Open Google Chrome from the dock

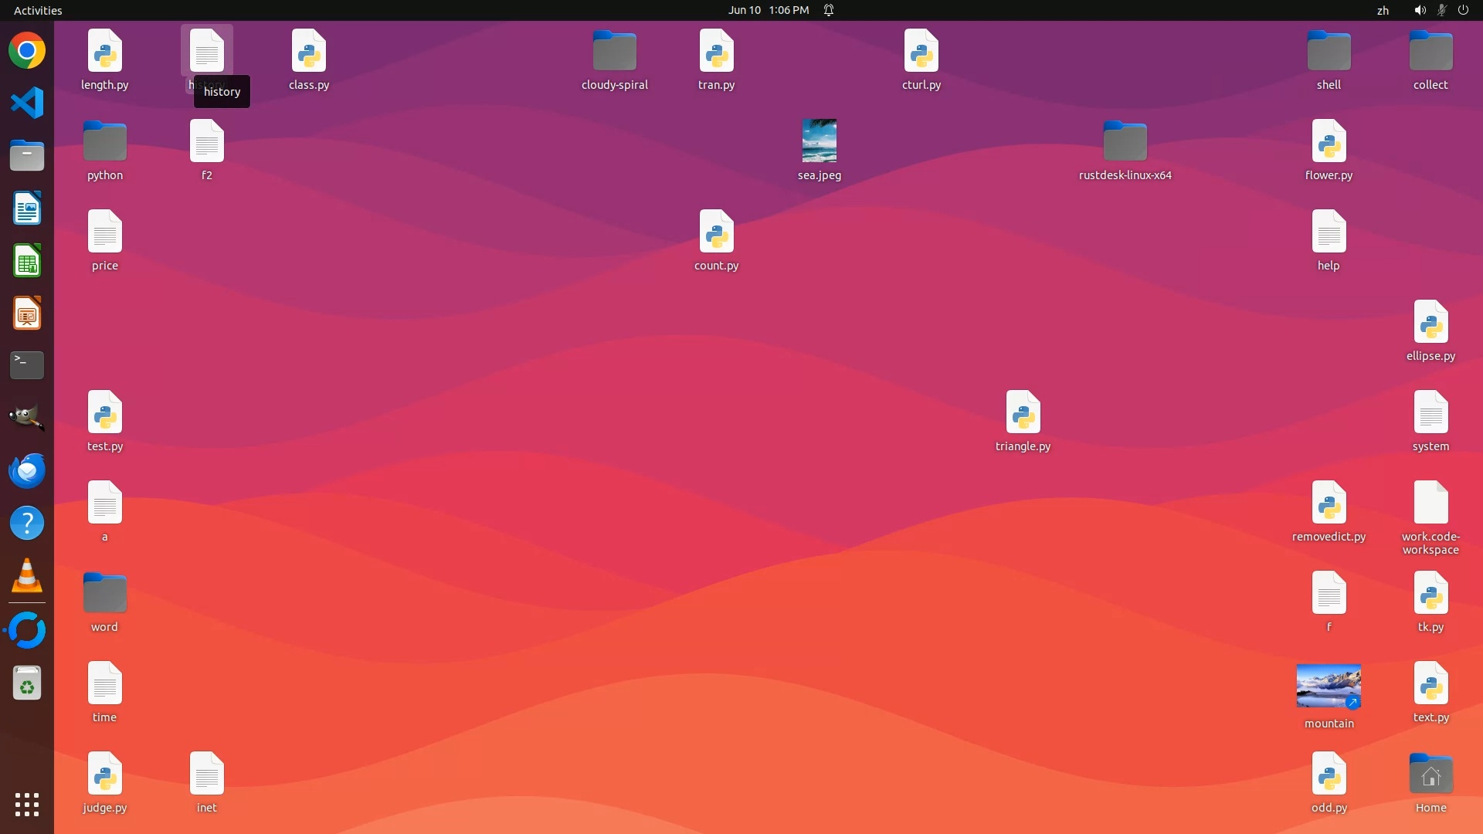[x=27, y=51]
